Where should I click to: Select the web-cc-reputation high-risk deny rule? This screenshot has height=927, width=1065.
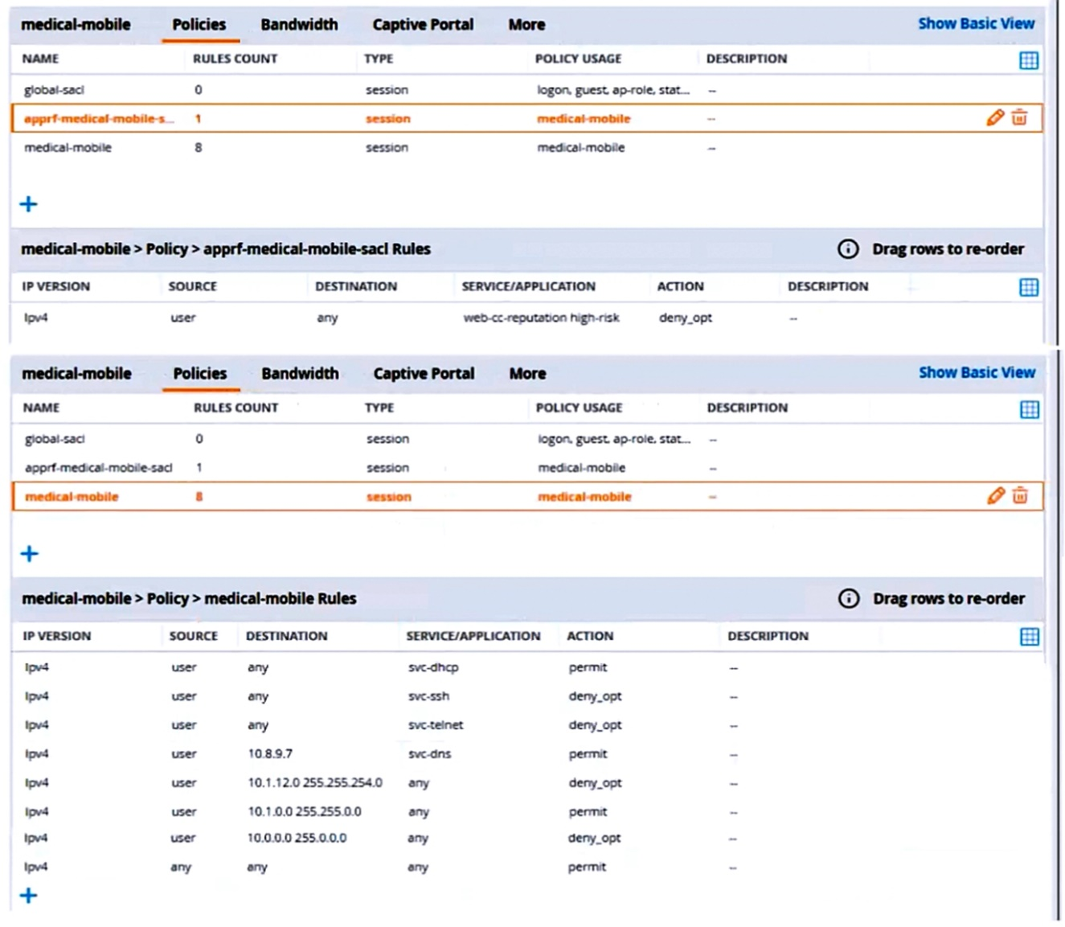coord(541,318)
